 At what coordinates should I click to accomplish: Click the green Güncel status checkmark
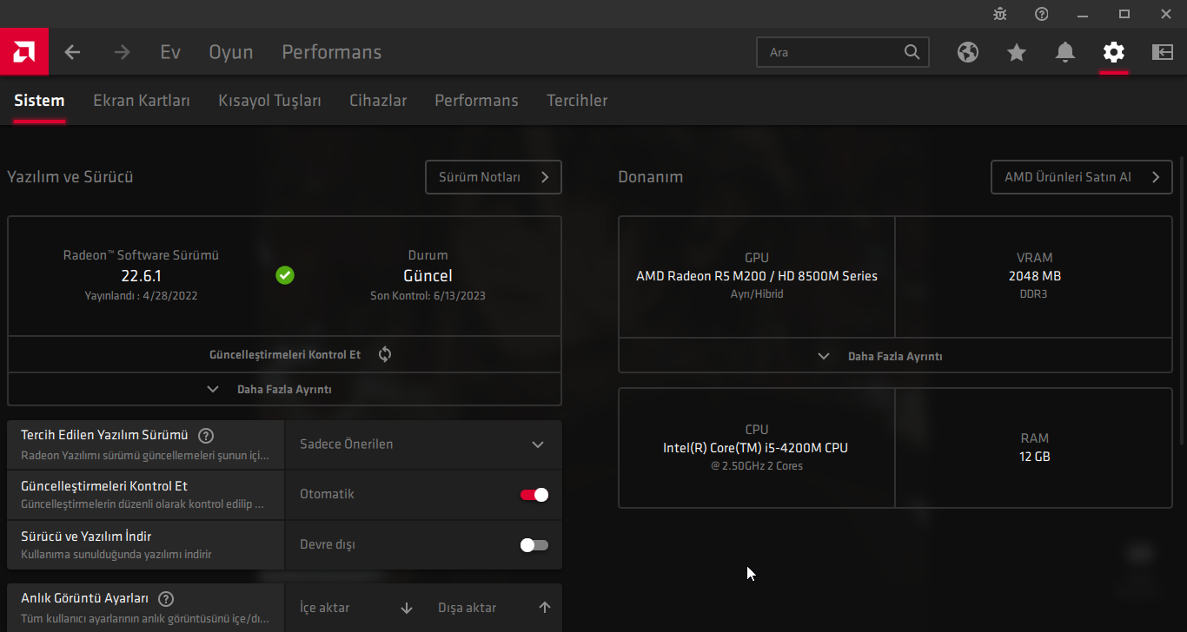pyautogui.click(x=285, y=275)
